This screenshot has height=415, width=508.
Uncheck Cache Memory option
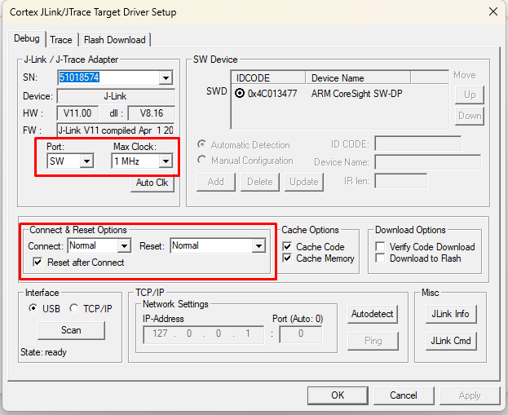coord(287,258)
